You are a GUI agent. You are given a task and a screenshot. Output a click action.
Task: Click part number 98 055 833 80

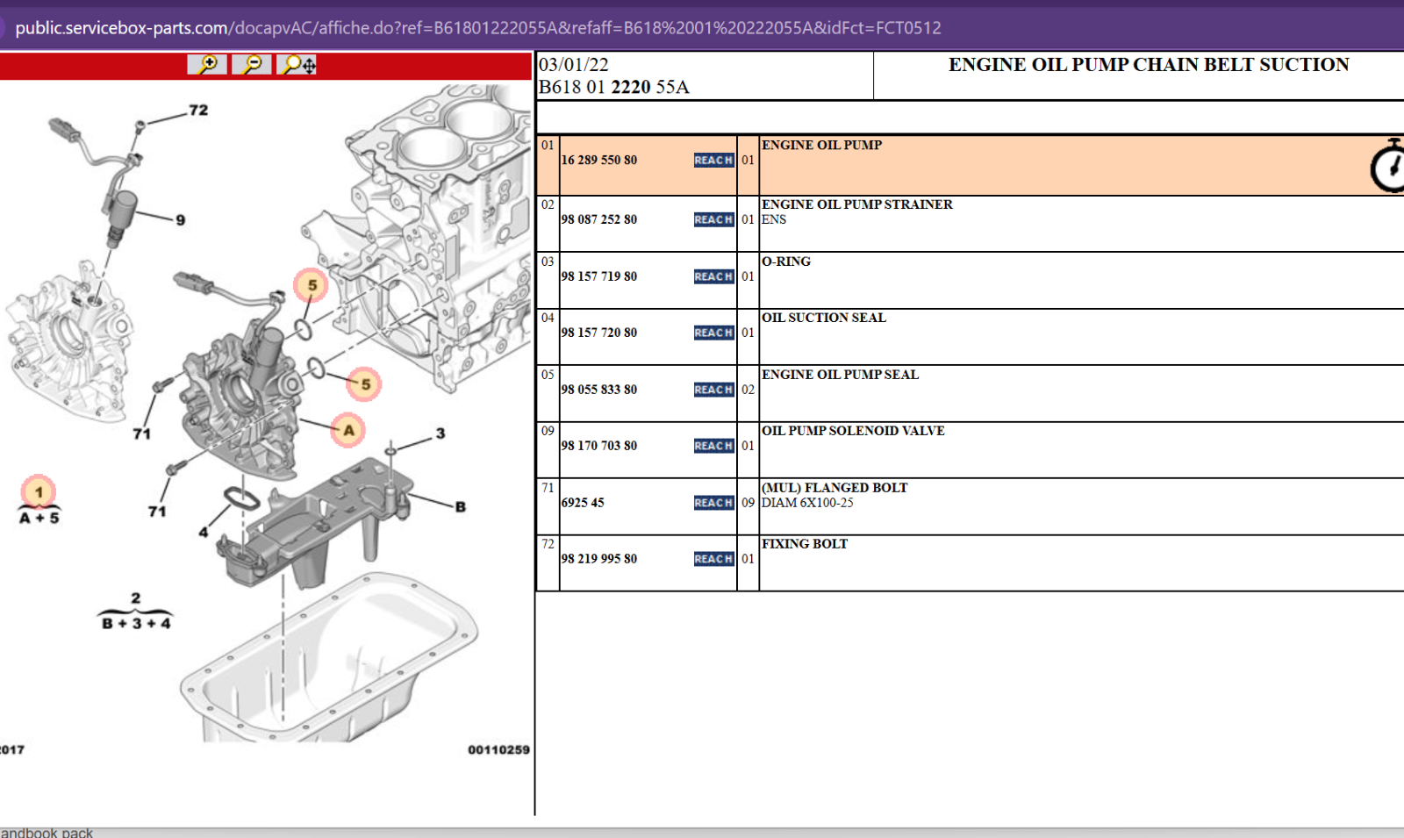click(x=599, y=390)
